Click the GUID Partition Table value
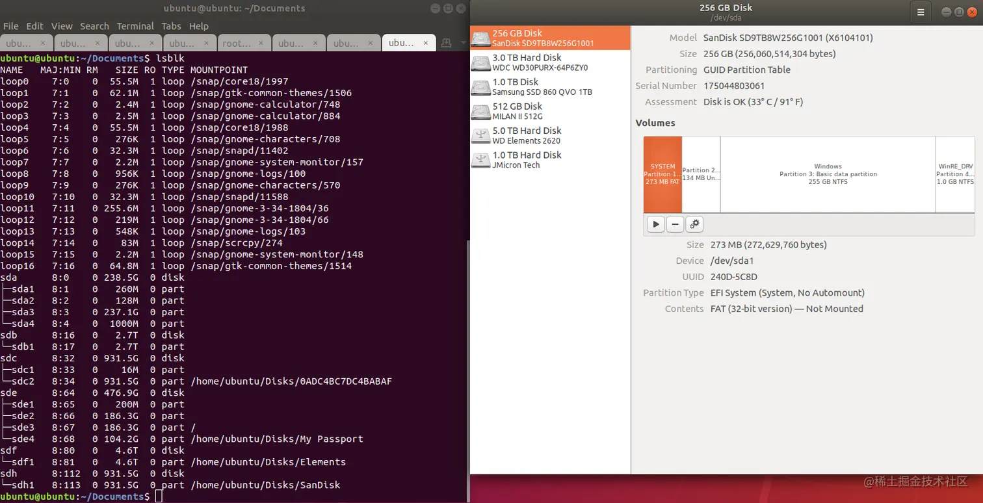Image resolution: width=983 pixels, height=503 pixels. pos(747,70)
